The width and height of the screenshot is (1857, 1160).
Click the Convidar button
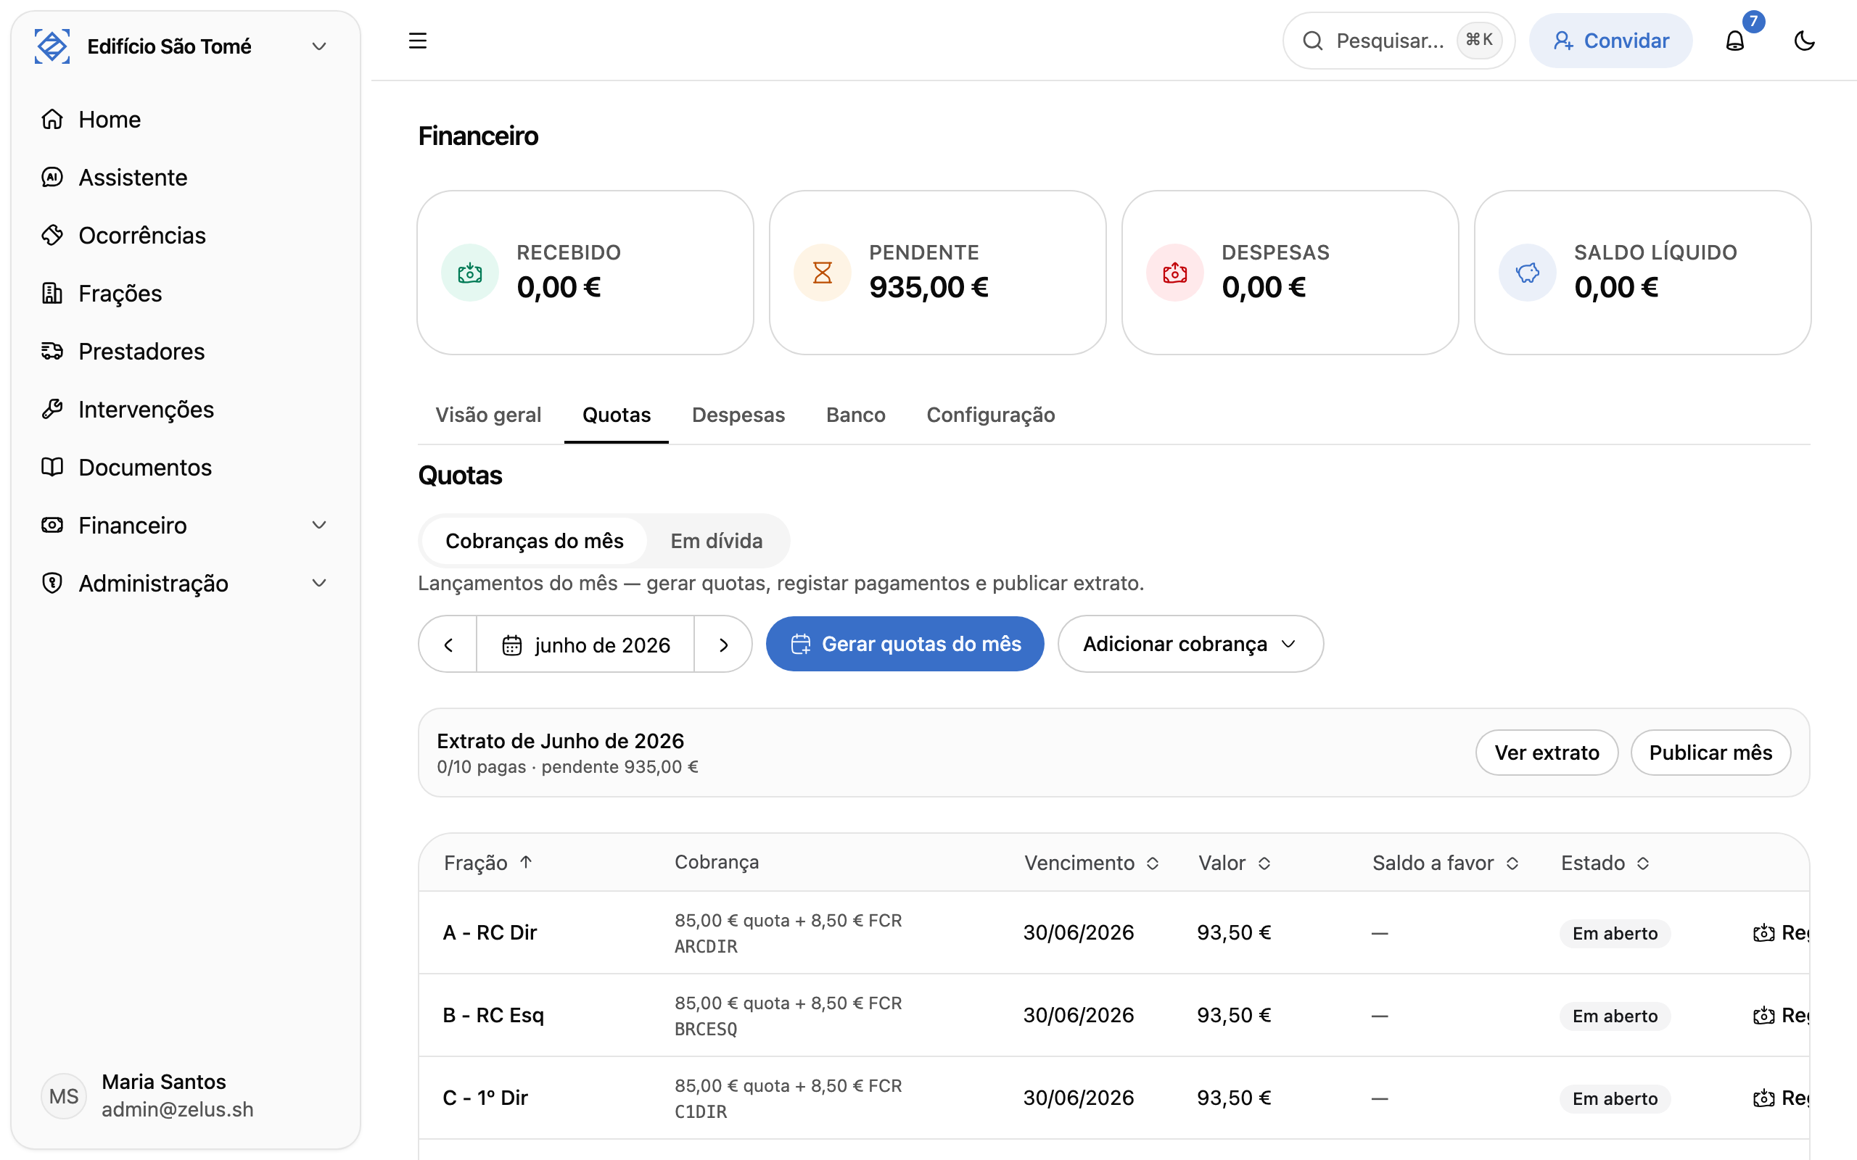coord(1610,41)
